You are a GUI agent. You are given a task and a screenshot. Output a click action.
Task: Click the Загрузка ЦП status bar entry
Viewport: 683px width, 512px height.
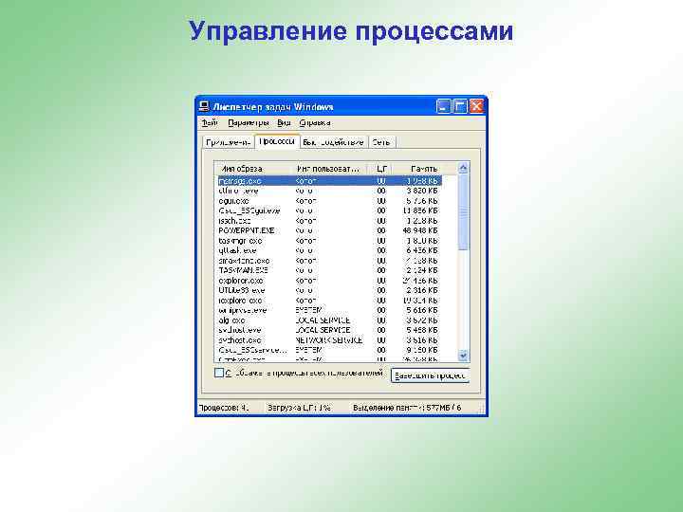coord(299,408)
